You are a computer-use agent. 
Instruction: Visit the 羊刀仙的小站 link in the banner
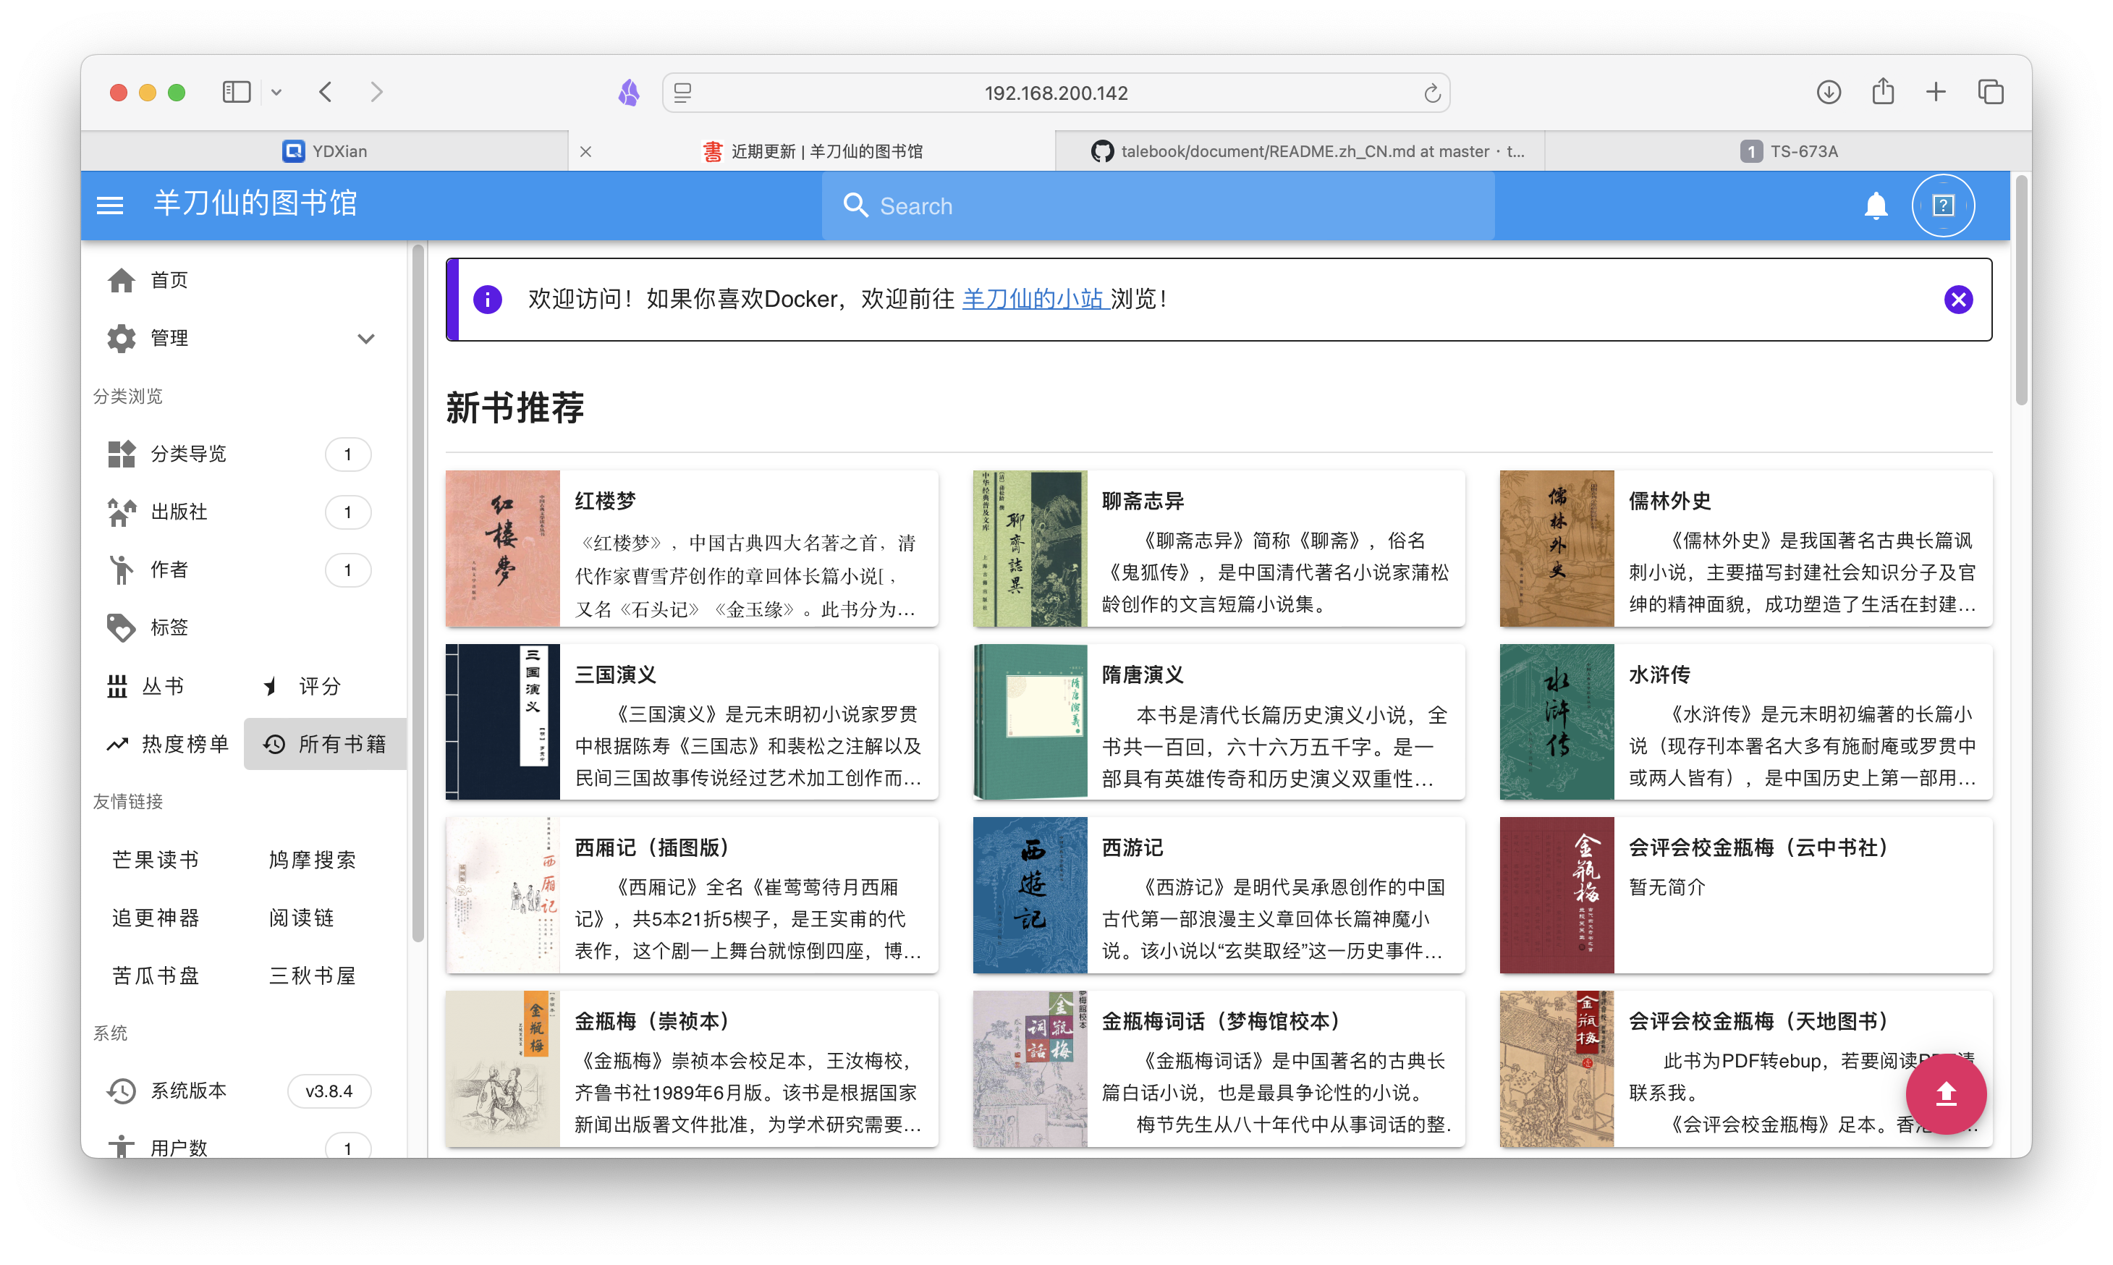coord(1035,298)
